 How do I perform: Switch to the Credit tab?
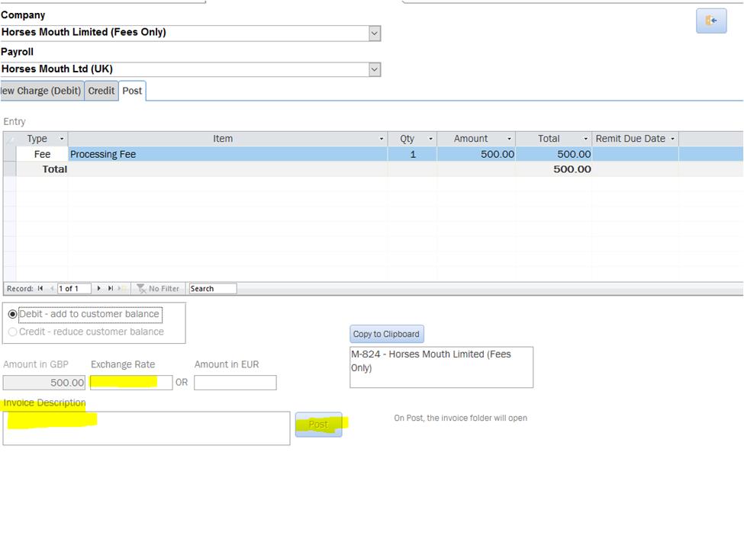coord(101,91)
